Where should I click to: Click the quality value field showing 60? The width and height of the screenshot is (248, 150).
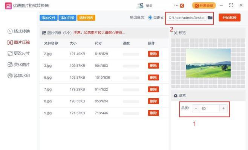click(210, 108)
